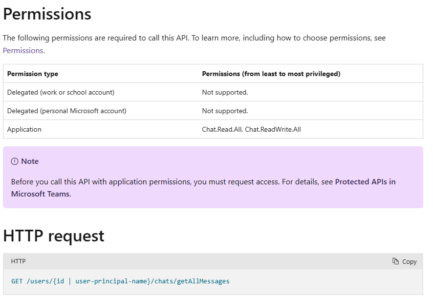Open Protected APIs in Microsoft Teams link
The height and width of the screenshot is (297, 433).
(203, 188)
